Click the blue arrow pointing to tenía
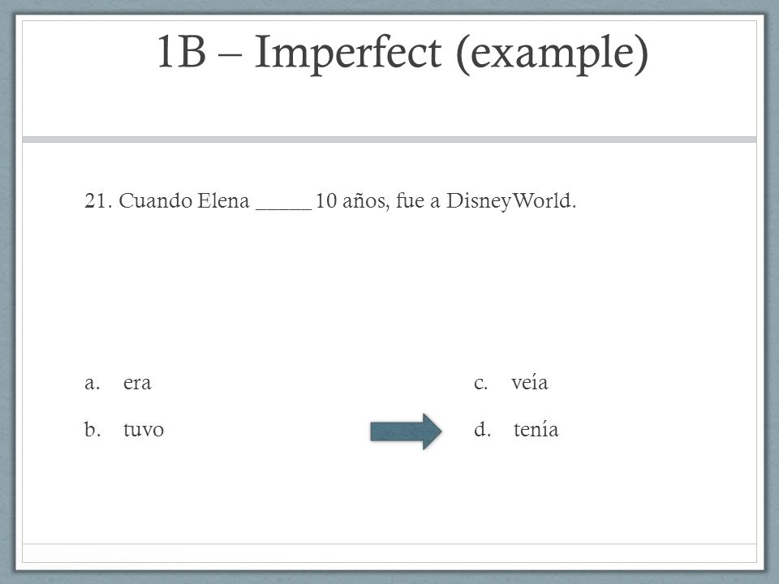 point(406,431)
